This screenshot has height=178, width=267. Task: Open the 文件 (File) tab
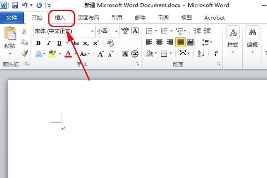click(x=12, y=17)
